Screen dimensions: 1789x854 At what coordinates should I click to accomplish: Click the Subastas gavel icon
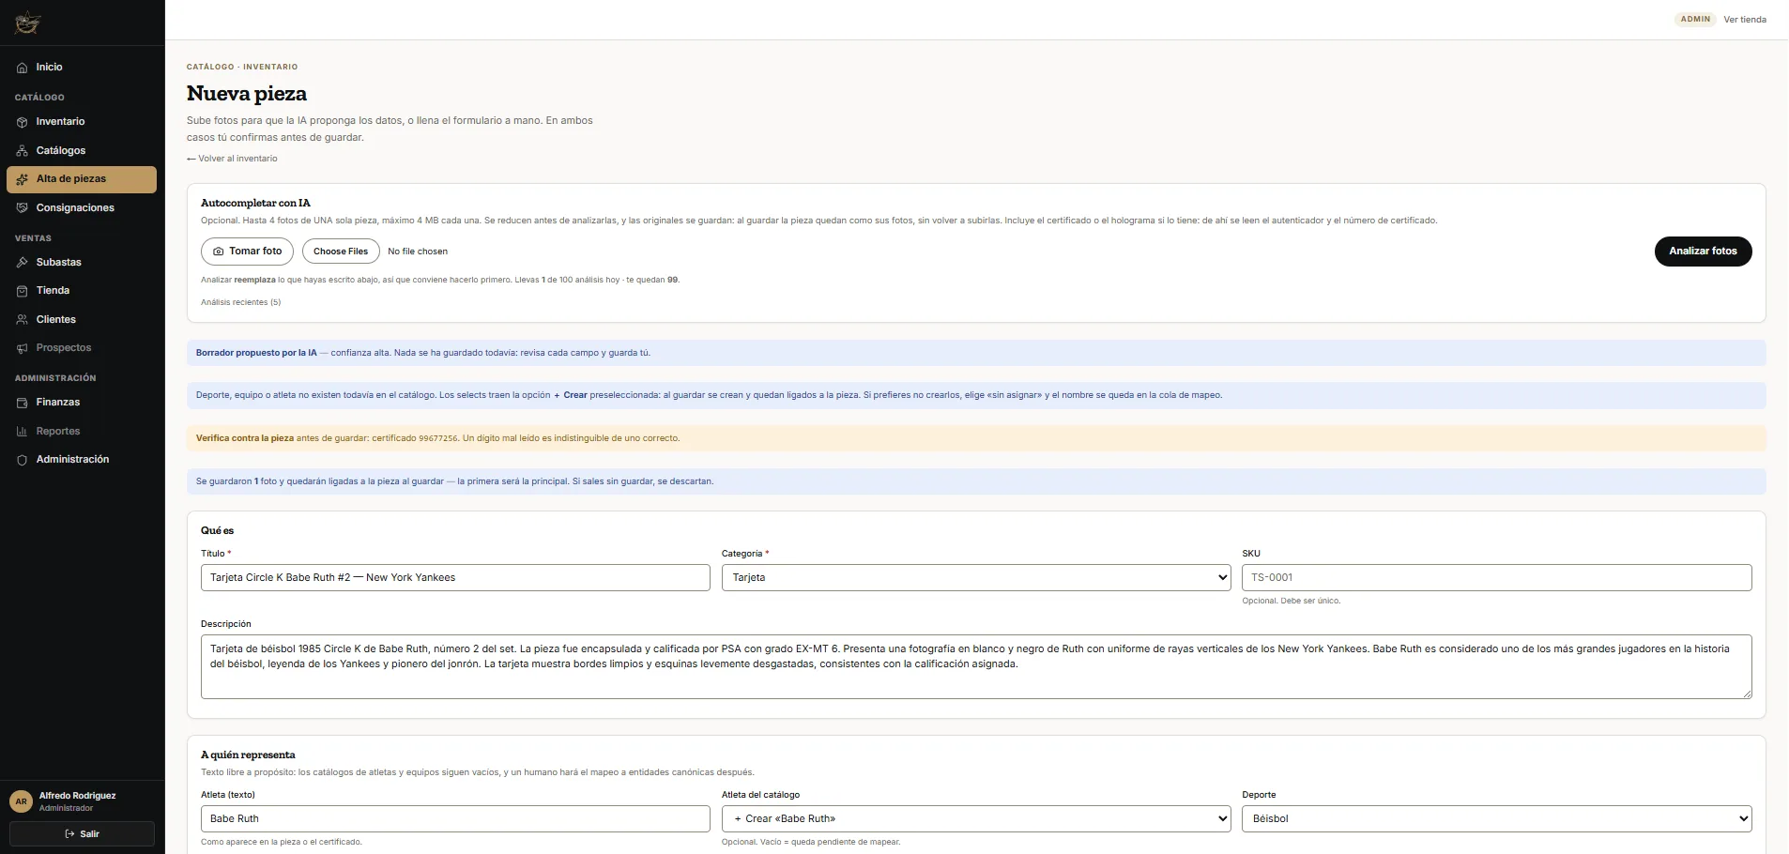click(22, 263)
